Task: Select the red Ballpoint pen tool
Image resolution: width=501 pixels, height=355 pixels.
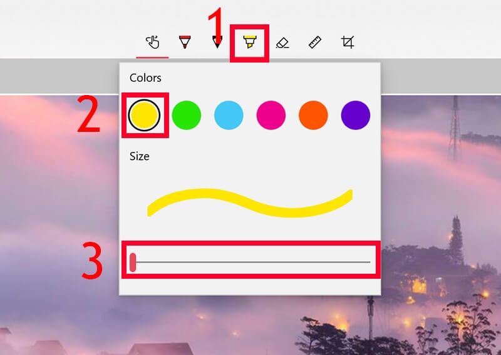Action: 185,42
